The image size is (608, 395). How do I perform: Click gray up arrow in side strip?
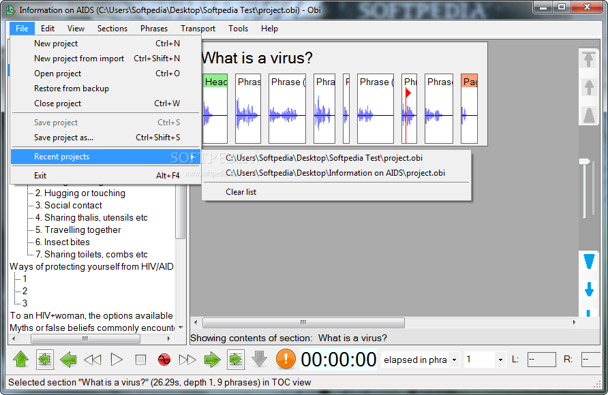(589, 88)
